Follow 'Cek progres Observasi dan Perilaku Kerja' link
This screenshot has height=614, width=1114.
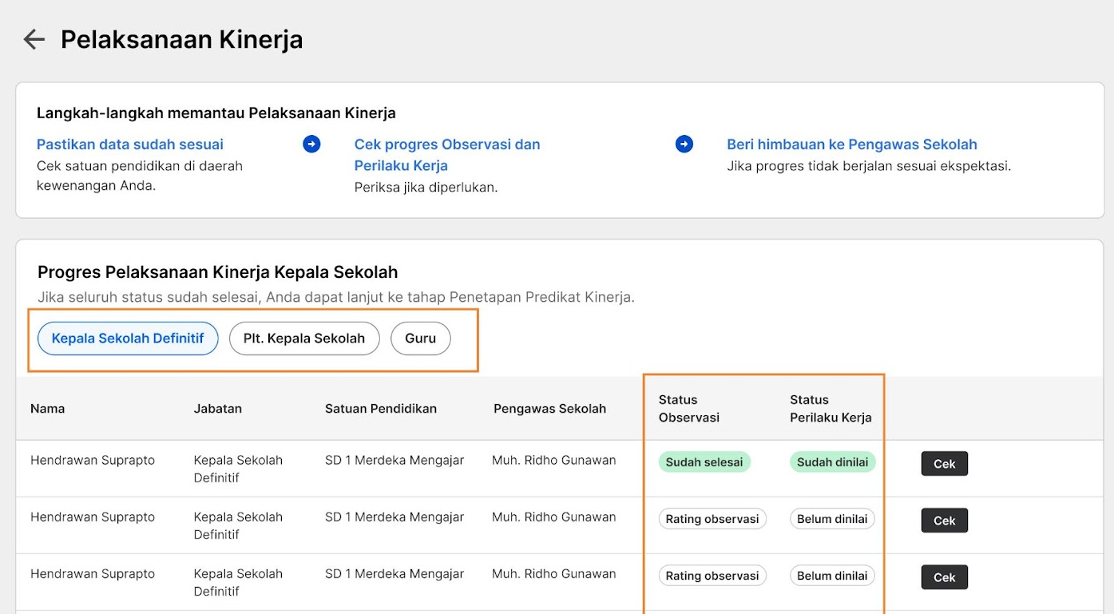pyautogui.click(x=447, y=155)
